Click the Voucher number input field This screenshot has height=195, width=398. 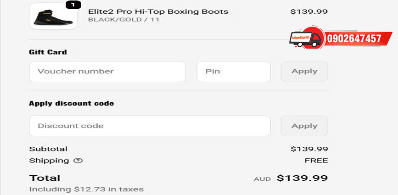coord(107,72)
